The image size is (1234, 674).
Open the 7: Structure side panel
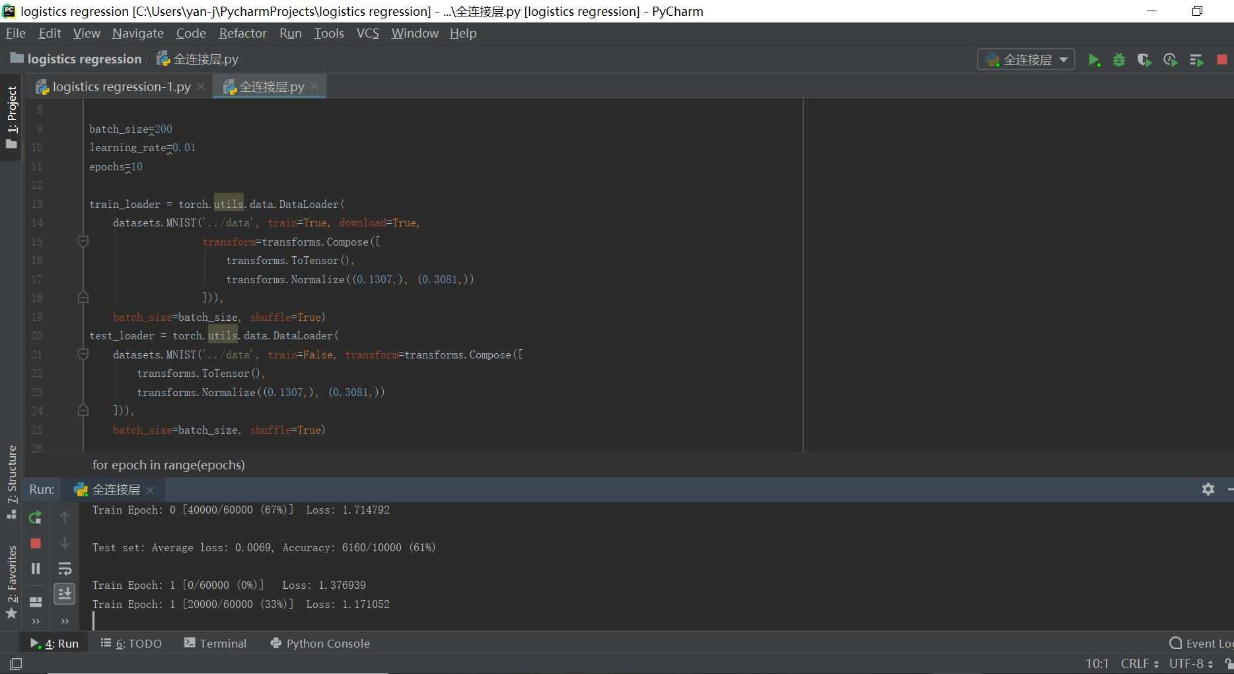(x=11, y=482)
